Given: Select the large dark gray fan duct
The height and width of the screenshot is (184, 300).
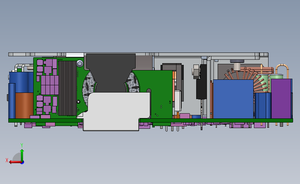Looking at the screenshot, I should click(x=111, y=72).
